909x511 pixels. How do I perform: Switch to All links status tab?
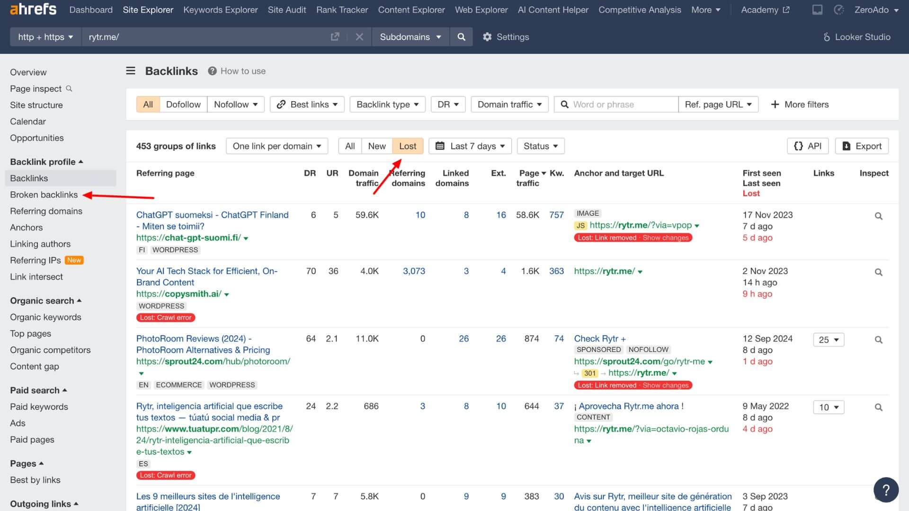click(x=350, y=146)
